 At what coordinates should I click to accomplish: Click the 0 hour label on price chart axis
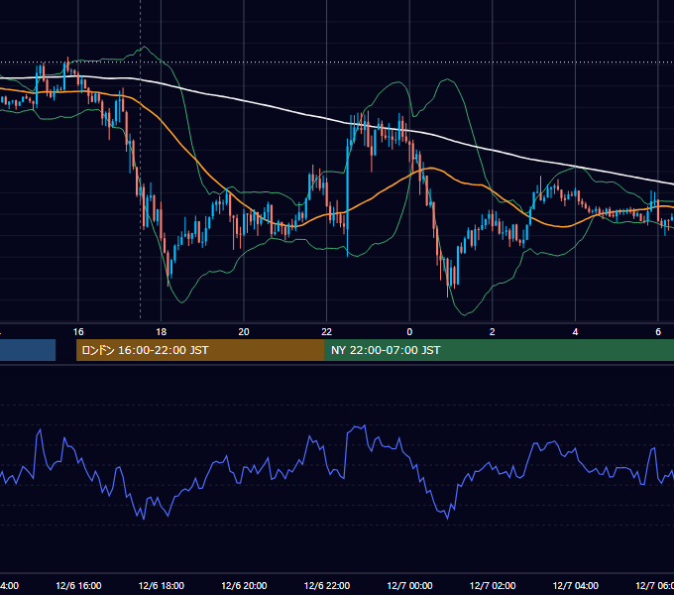pos(409,332)
